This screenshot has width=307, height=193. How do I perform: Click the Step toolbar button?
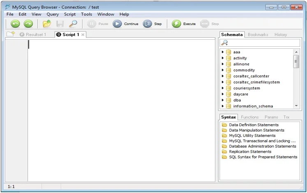point(152,24)
